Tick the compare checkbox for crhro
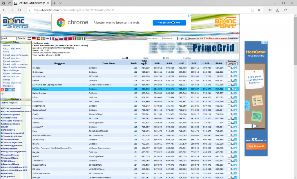This screenshot has height=179, width=297. click(229, 97)
